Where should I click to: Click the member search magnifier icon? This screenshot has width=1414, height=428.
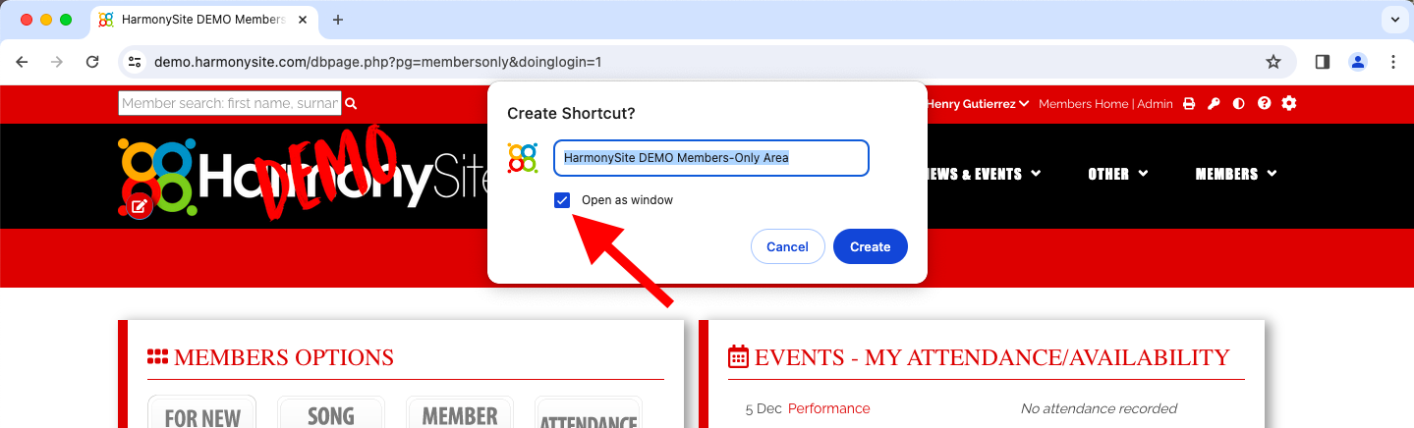tap(351, 103)
